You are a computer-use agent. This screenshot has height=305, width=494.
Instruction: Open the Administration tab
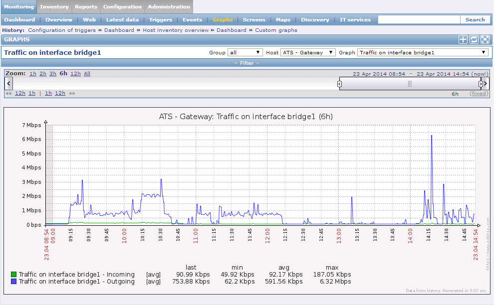169,6
